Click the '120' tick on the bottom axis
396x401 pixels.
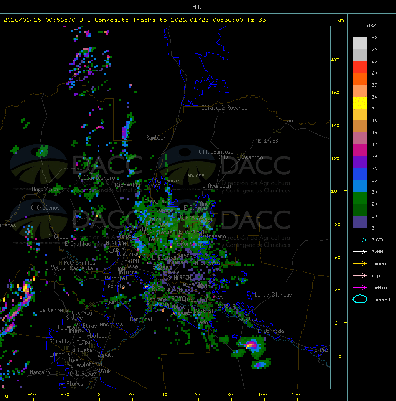(296, 395)
